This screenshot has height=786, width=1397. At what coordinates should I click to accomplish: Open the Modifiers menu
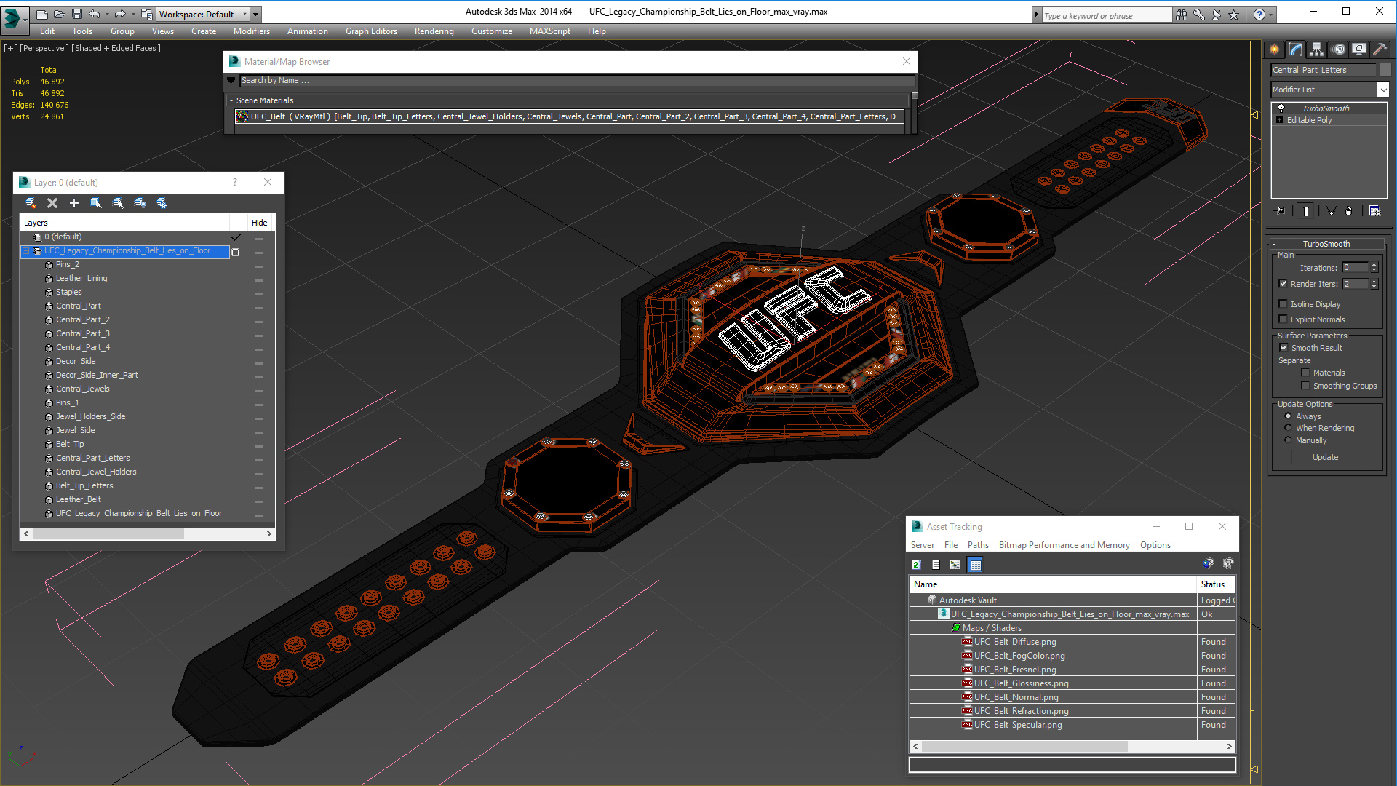tap(251, 31)
